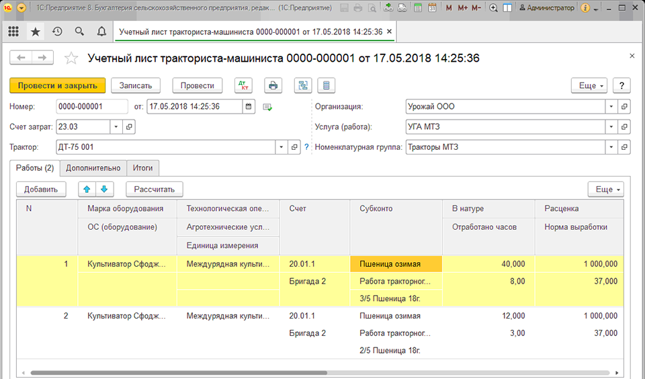645x379 pixels.
Task: Open Счет затрат 23.03 in new form
Action: point(129,127)
